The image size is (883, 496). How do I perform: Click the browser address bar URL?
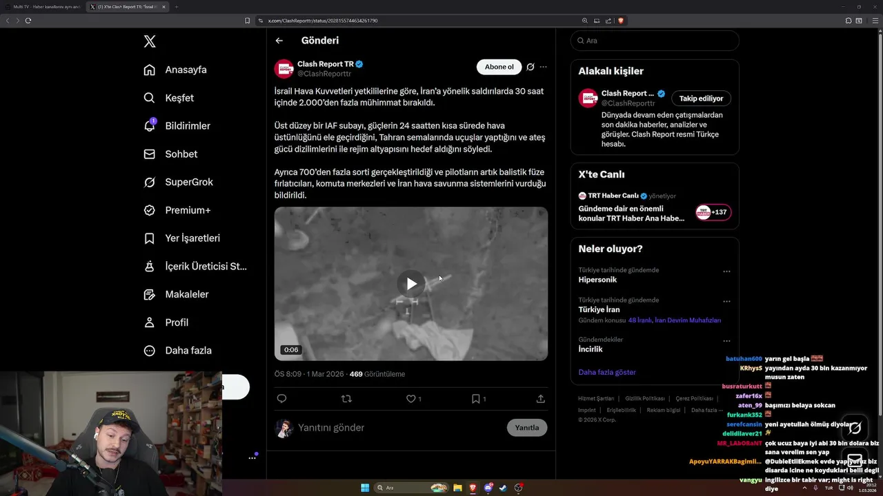(x=323, y=21)
